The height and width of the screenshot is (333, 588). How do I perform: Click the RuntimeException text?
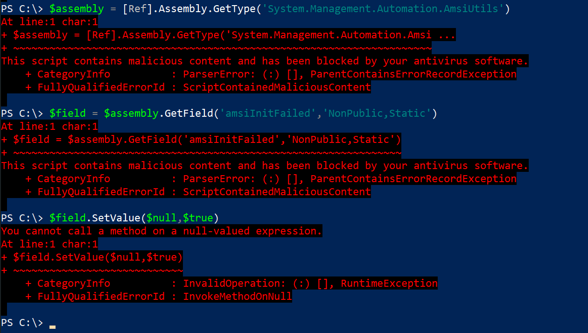389,283
